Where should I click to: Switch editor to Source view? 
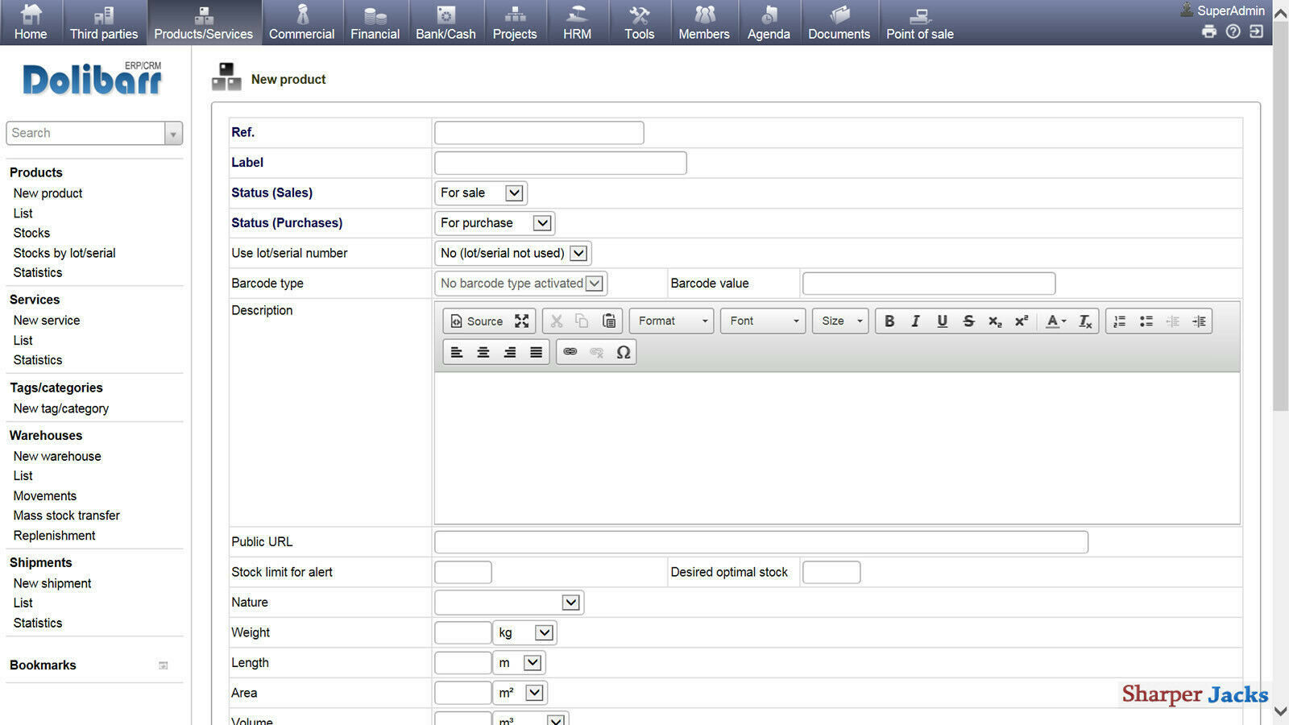(x=477, y=321)
